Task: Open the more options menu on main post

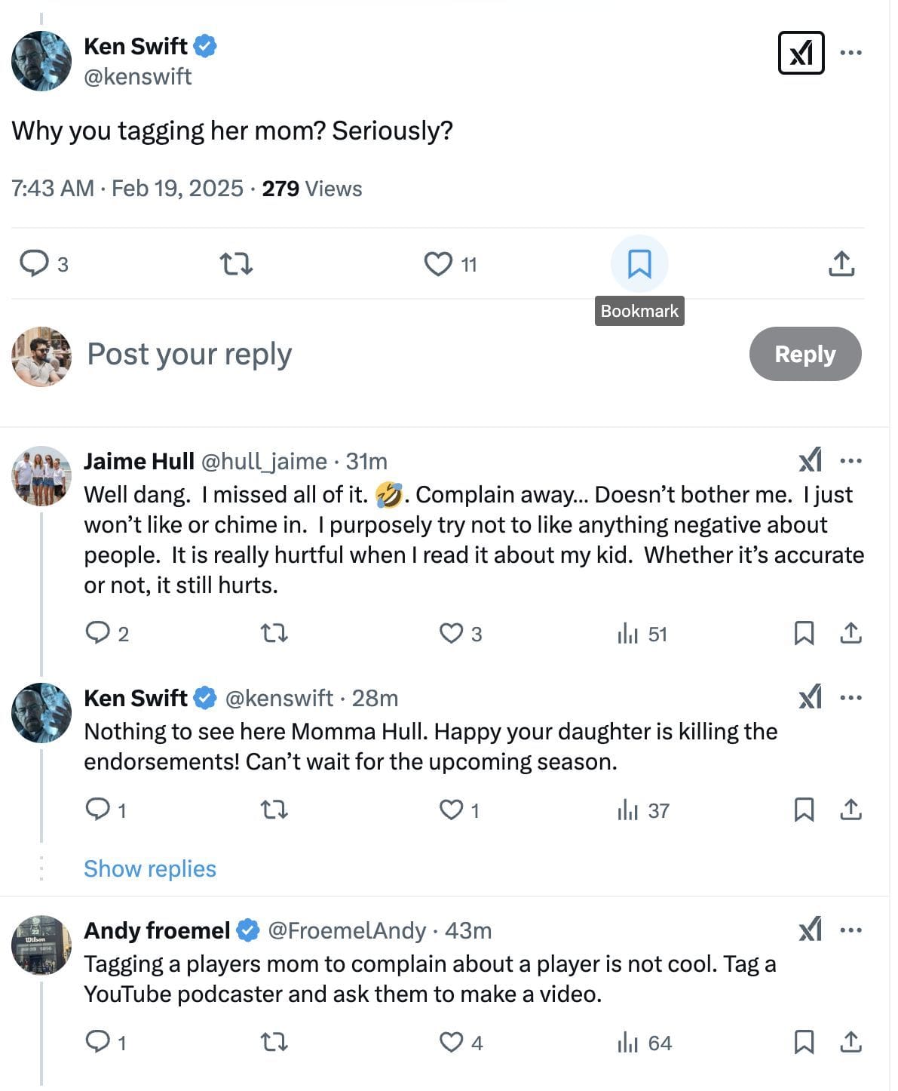Action: pyautogui.click(x=850, y=53)
